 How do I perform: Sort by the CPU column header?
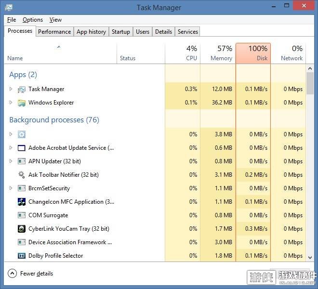click(x=183, y=53)
